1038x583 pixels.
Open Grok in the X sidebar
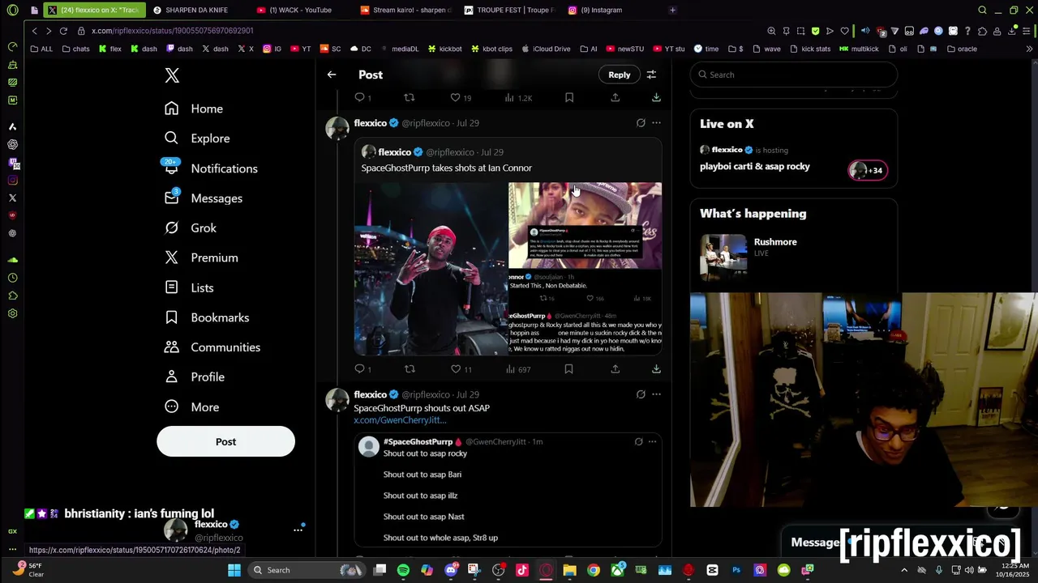191,228
